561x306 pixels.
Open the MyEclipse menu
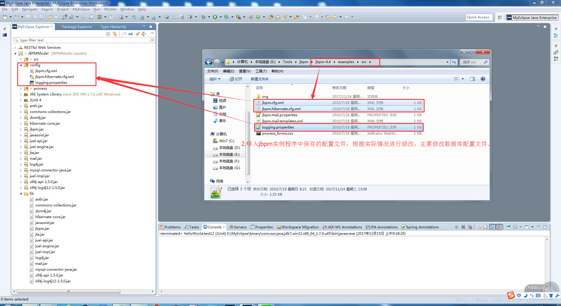tap(81, 9)
